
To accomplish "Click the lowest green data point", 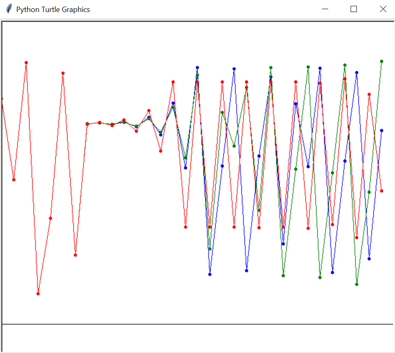I will click(357, 284).
